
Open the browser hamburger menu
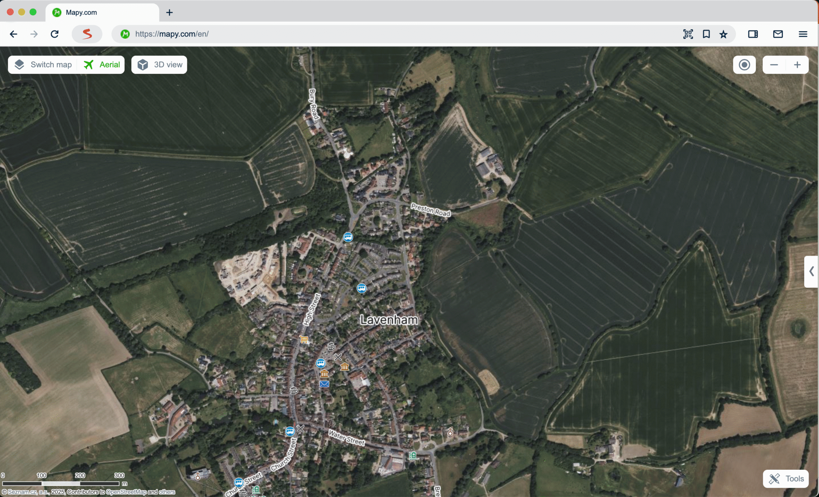click(x=802, y=34)
